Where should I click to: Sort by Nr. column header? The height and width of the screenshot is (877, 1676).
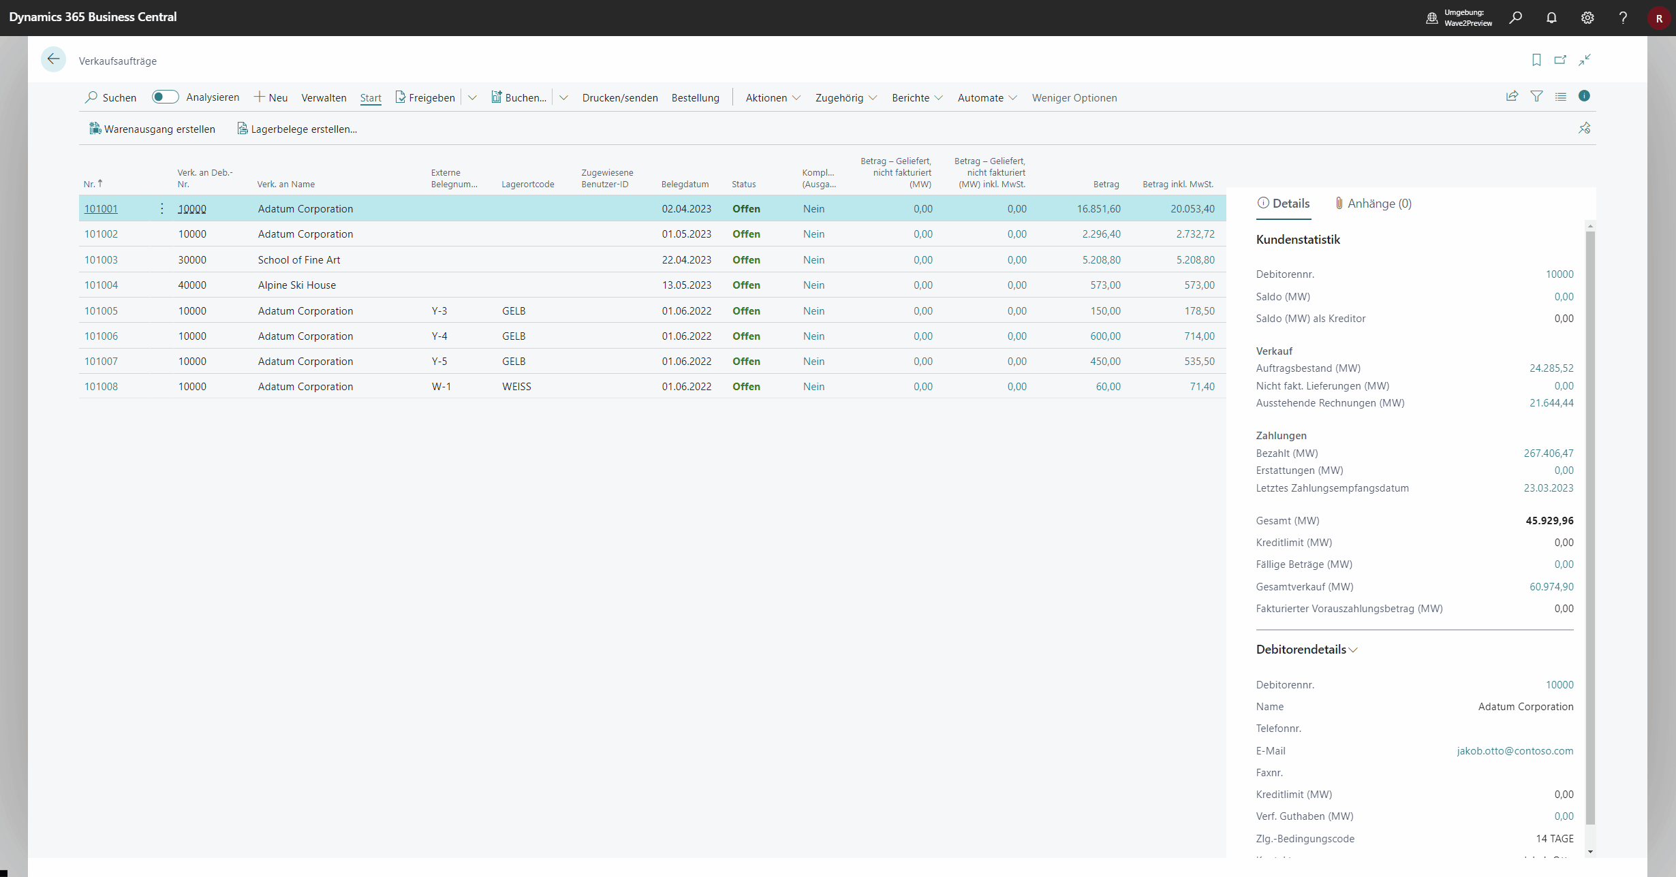(x=93, y=184)
